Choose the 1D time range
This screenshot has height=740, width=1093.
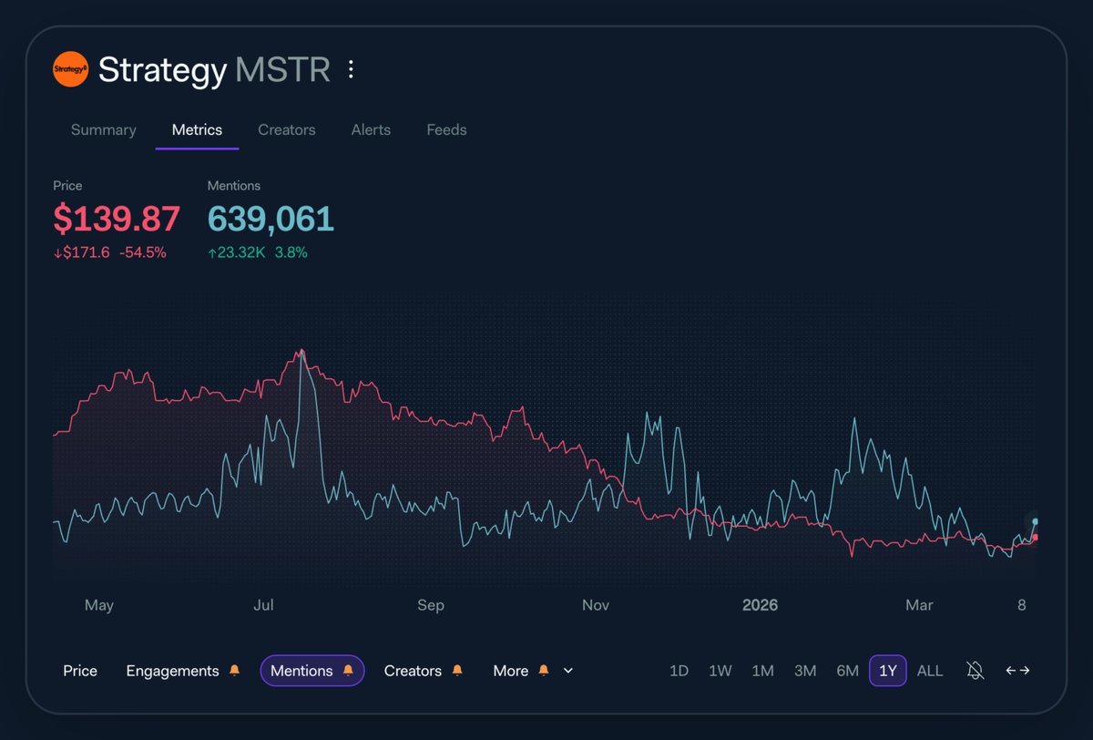pyautogui.click(x=679, y=671)
